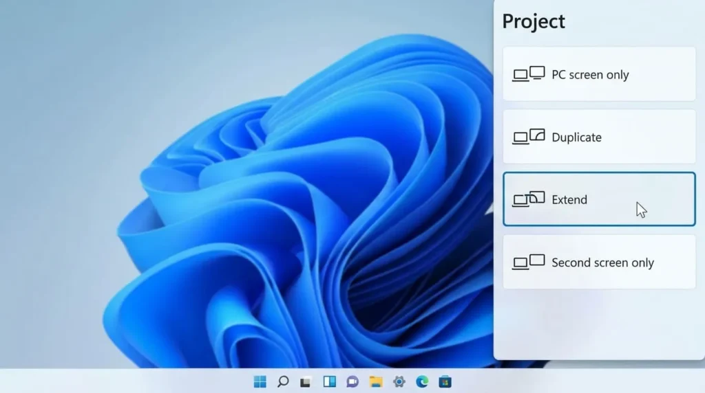Open File Explorer from taskbar
The width and height of the screenshot is (705, 393).
[376, 382]
